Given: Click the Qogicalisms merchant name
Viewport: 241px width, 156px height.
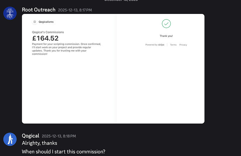Looking at the screenshot, I should 46,22.
